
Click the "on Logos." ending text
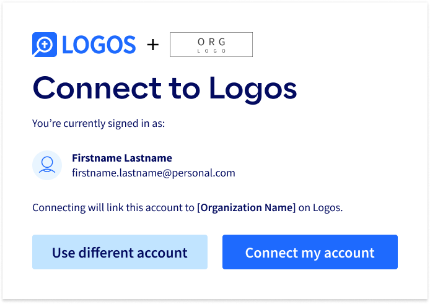tap(320, 207)
